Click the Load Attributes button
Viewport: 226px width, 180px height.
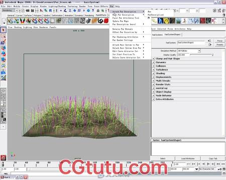tap(188, 158)
